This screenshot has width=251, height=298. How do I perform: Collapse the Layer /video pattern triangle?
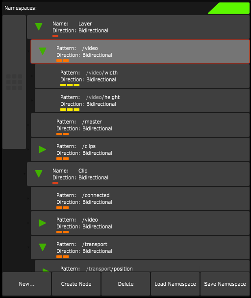click(43, 51)
